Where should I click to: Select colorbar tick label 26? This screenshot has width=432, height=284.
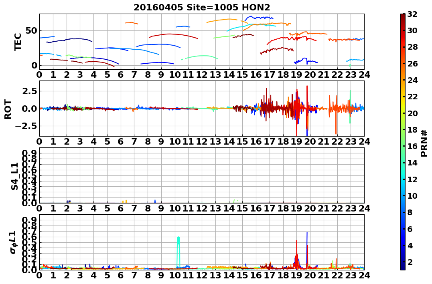pos(412,64)
